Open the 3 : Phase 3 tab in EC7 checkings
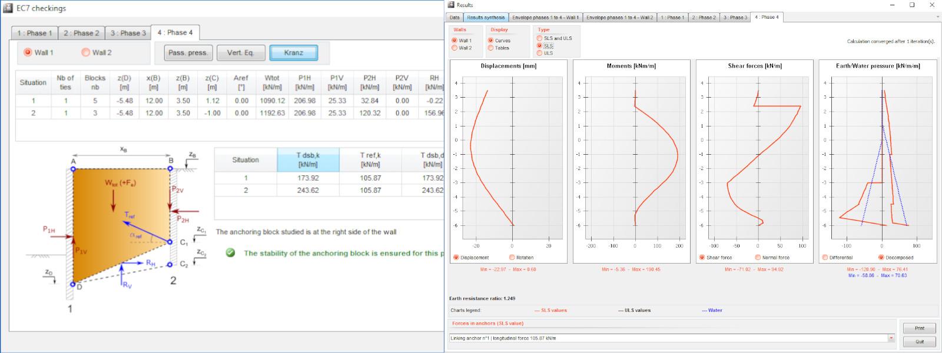Screen dimensions: 942x353 pyautogui.click(x=128, y=33)
